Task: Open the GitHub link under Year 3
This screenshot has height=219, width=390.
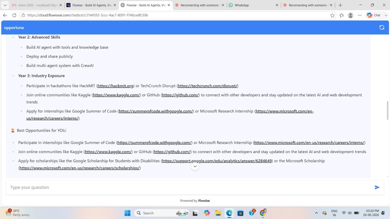Action: [x=180, y=95]
